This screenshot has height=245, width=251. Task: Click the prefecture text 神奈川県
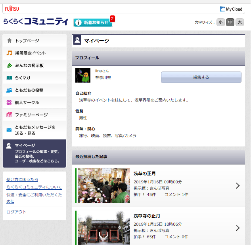(x=103, y=78)
